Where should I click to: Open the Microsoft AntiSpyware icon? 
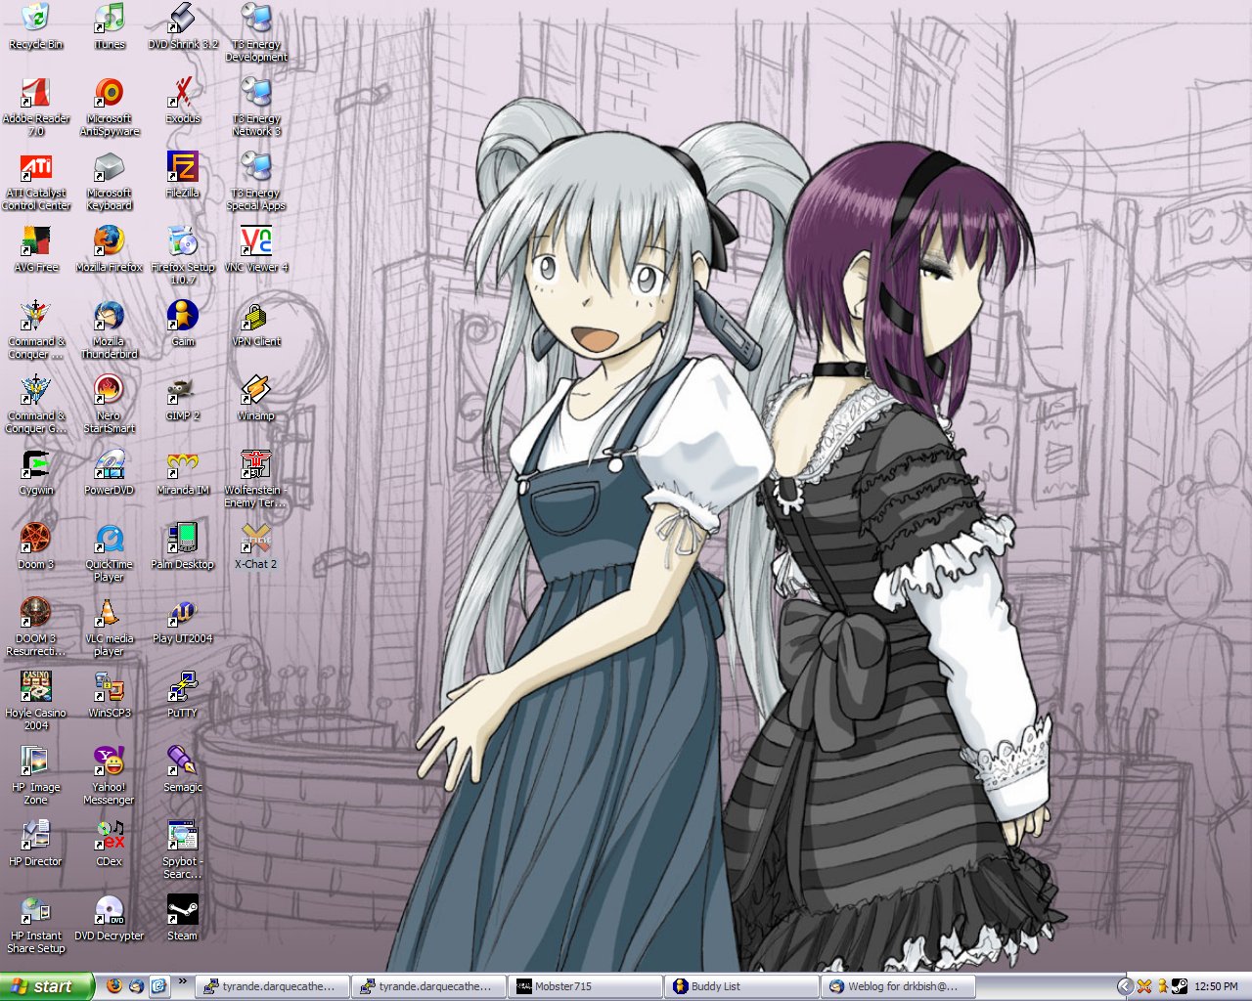(x=110, y=107)
